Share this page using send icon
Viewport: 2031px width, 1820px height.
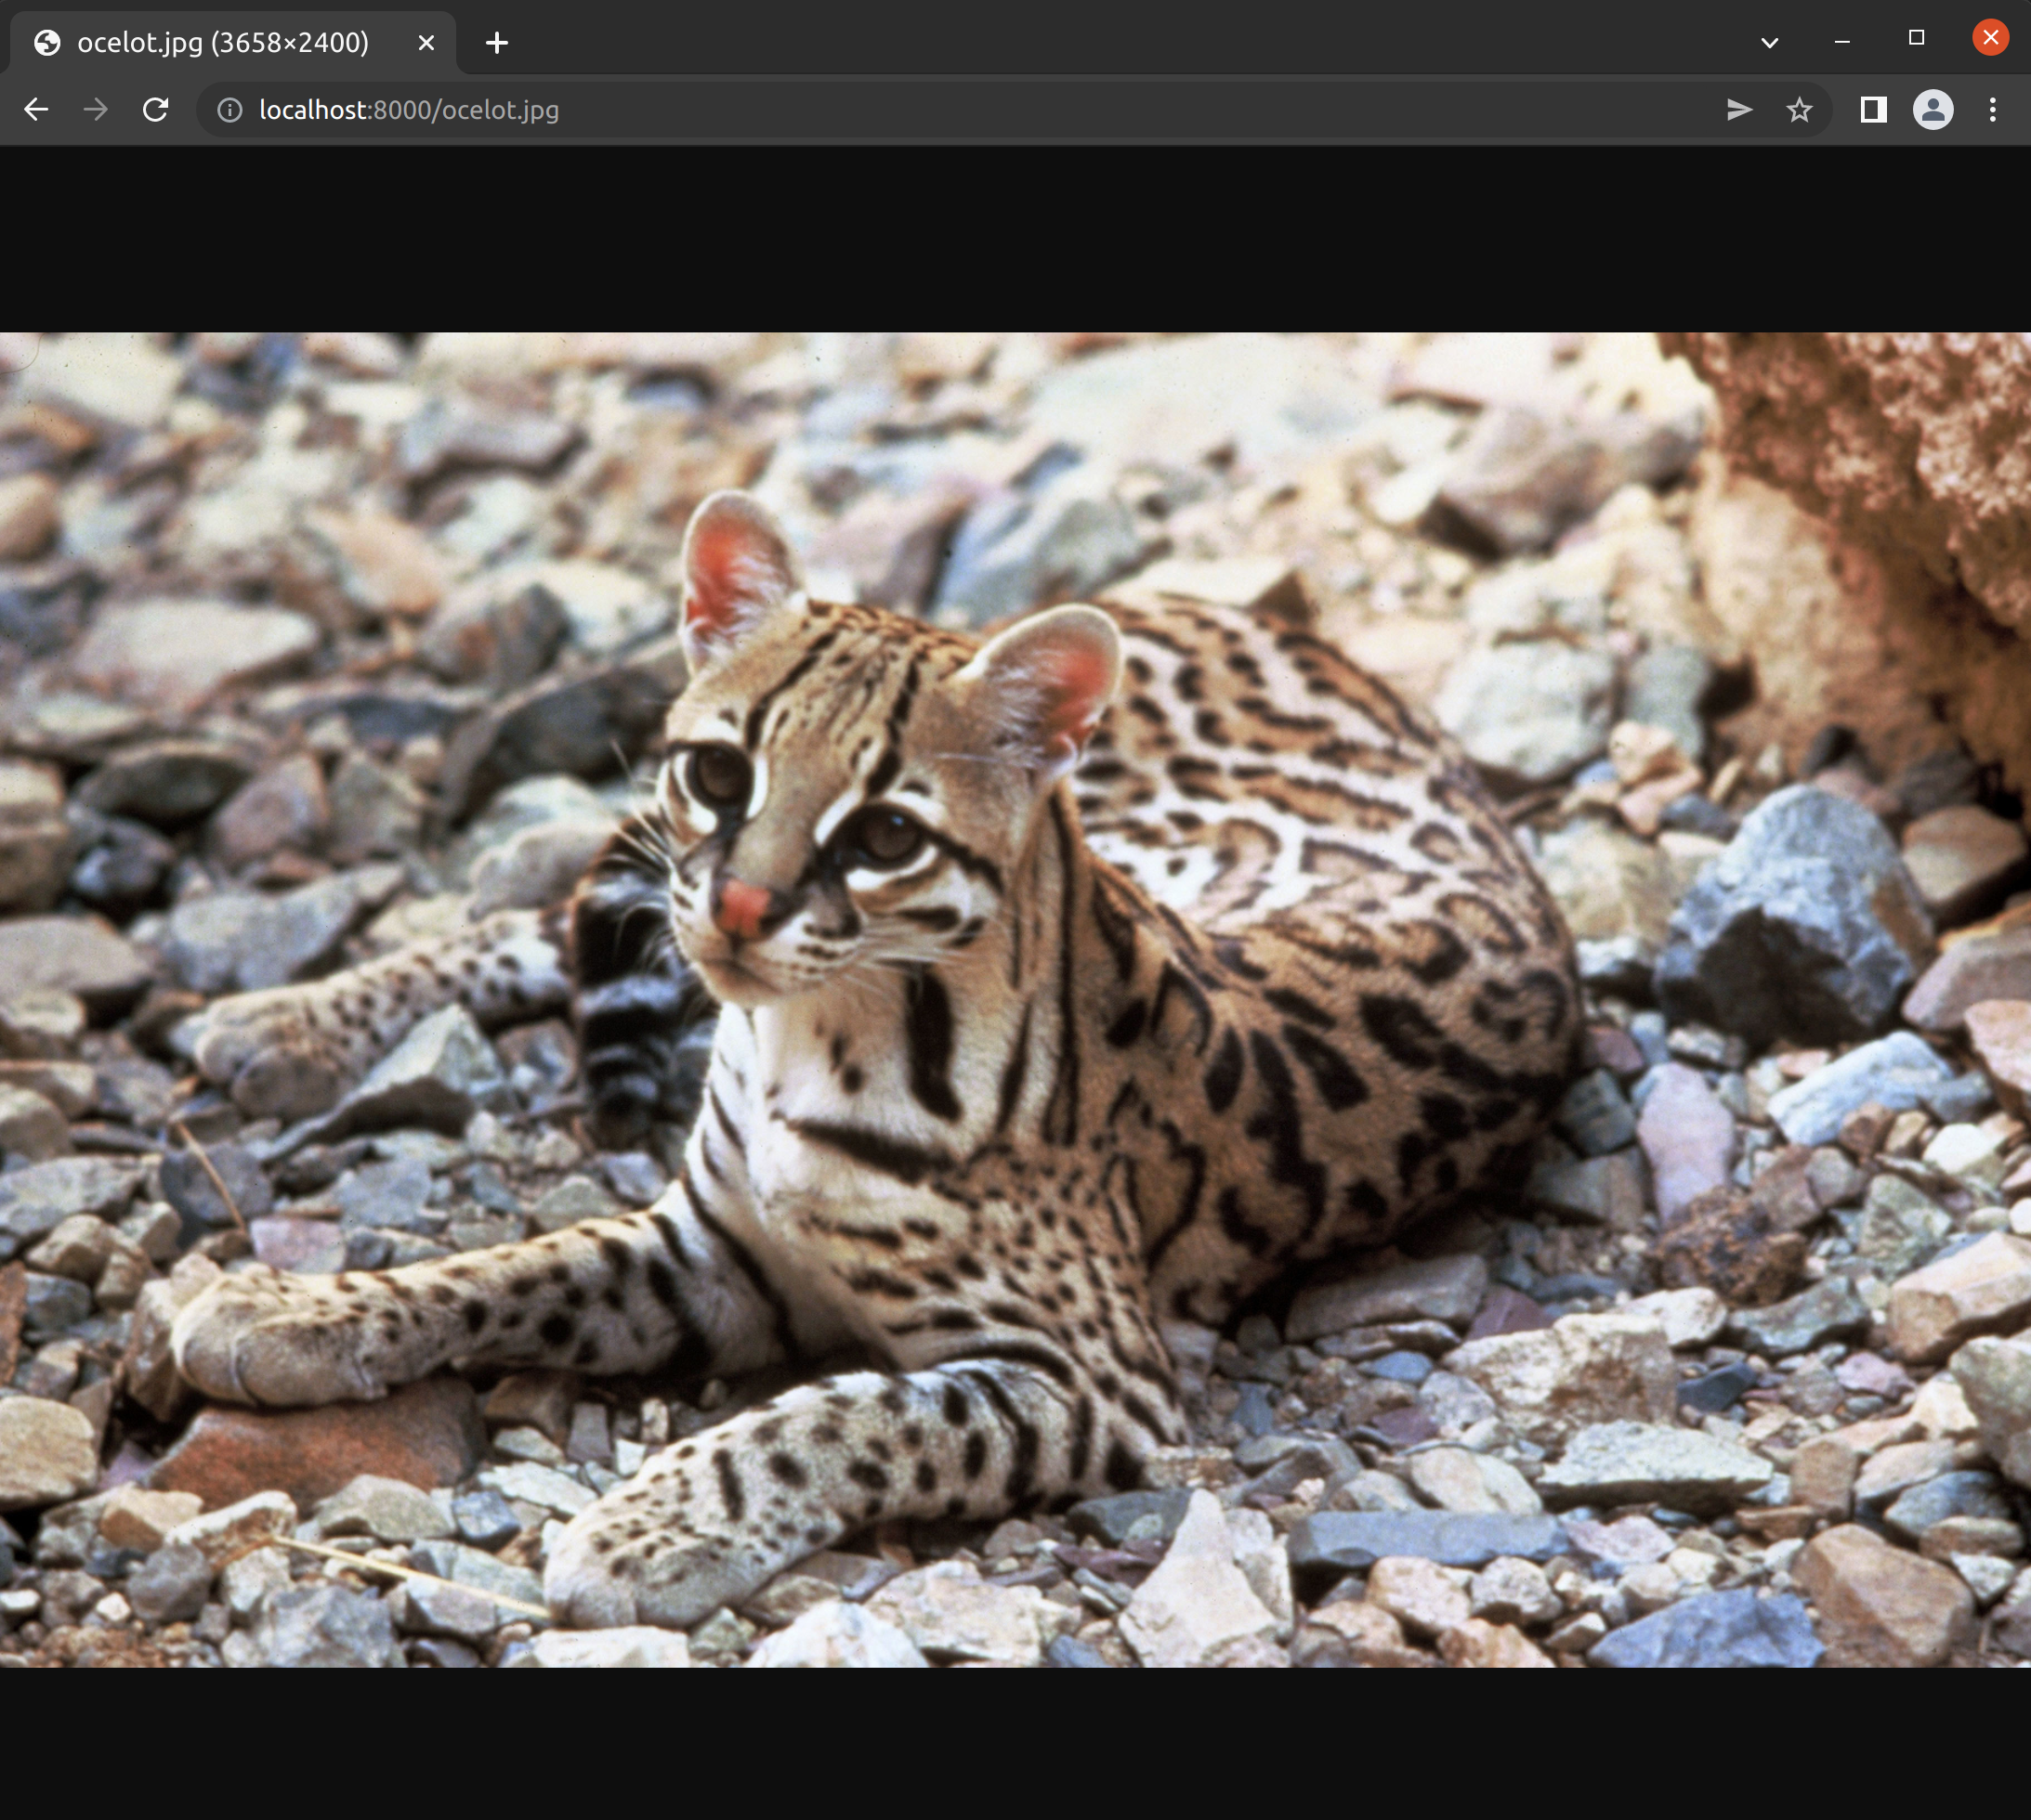[x=1740, y=110]
